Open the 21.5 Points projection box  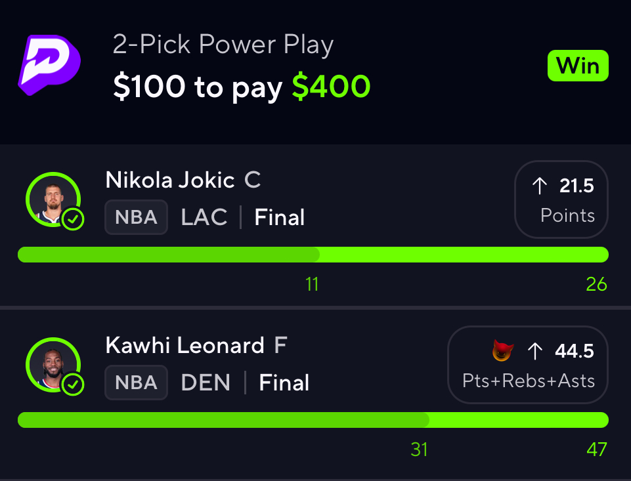(x=561, y=199)
